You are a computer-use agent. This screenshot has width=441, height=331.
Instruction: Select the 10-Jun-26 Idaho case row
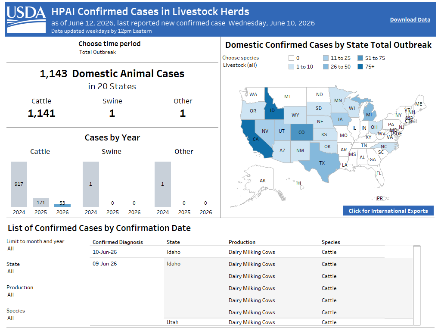point(251,252)
